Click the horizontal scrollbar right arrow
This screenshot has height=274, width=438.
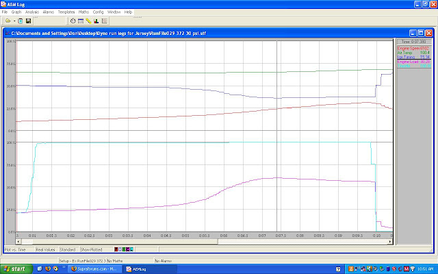click(x=389, y=242)
